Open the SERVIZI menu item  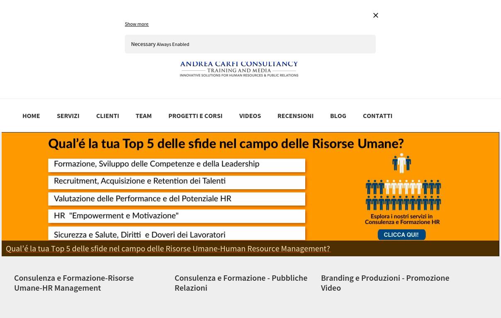[x=68, y=116]
